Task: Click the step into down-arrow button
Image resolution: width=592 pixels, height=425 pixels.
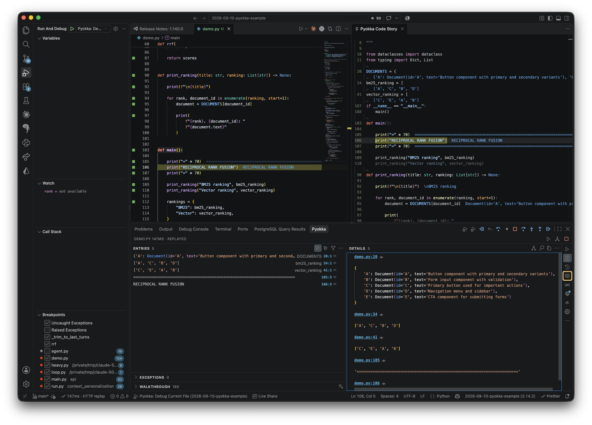Action: [x=532, y=229]
